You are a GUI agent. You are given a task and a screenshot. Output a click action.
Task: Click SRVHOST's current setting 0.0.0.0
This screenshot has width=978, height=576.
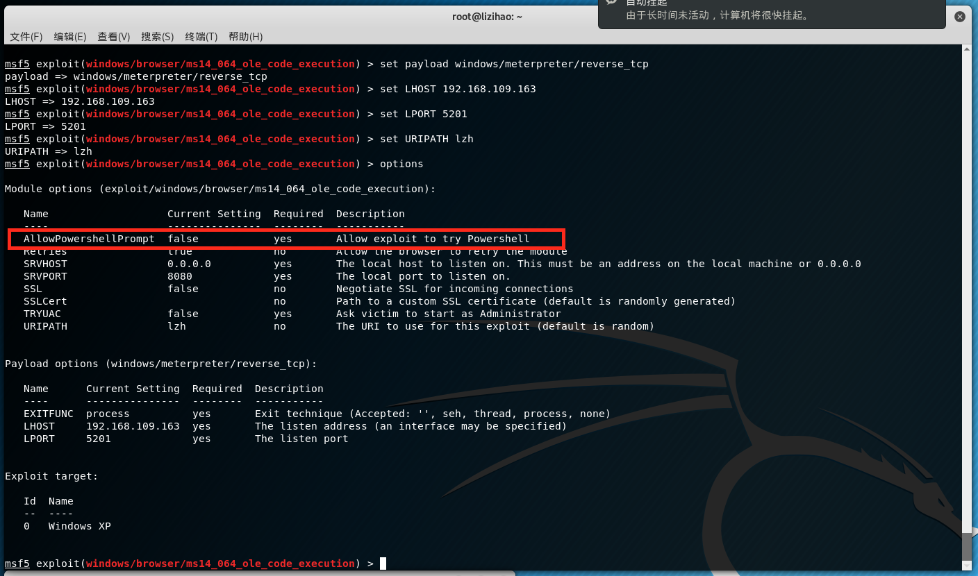tap(189, 264)
